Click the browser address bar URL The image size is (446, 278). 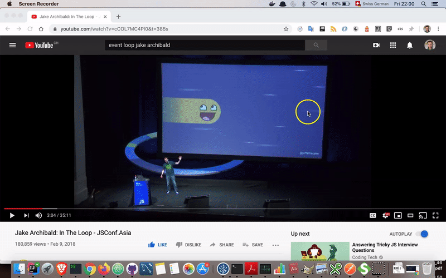pyautogui.click(x=114, y=29)
